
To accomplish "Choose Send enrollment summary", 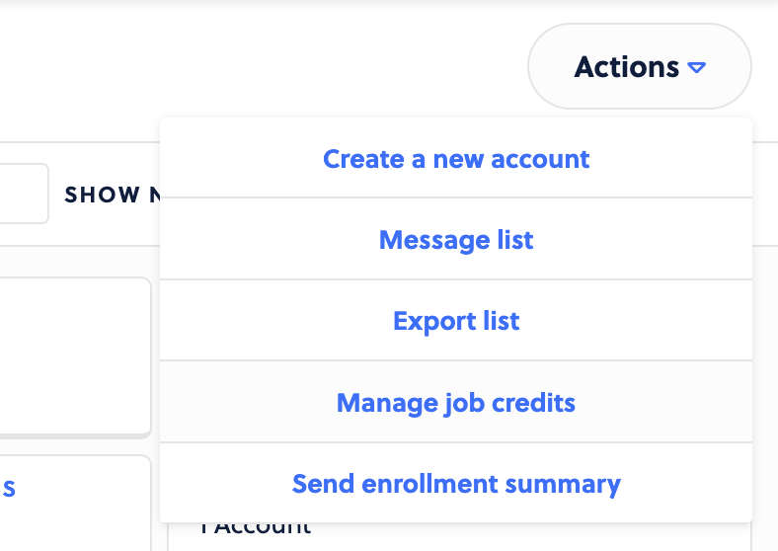I will (456, 484).
